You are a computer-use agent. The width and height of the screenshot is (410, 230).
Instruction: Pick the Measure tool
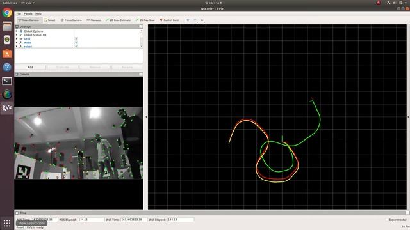[x=94, y=20]
